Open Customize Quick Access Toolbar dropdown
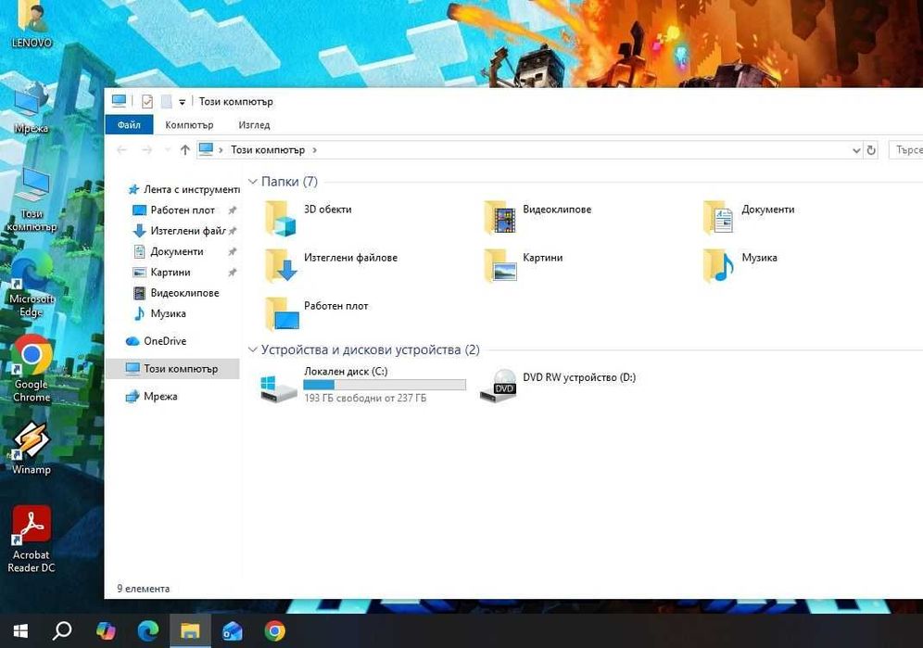 (183, 102)
